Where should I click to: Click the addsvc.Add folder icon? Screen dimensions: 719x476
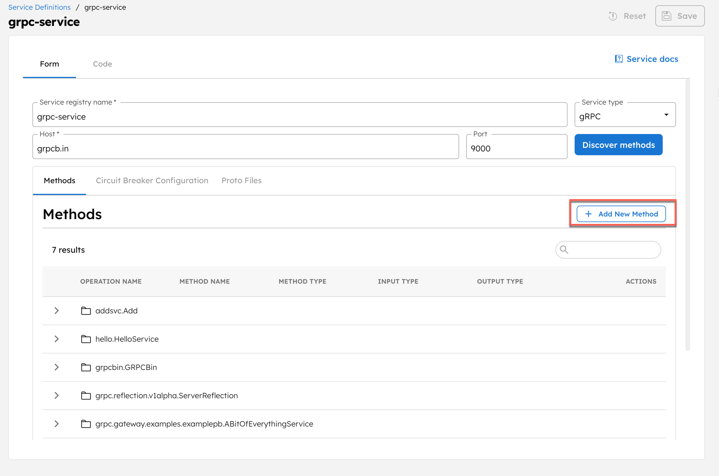click(x=86, y=311)
